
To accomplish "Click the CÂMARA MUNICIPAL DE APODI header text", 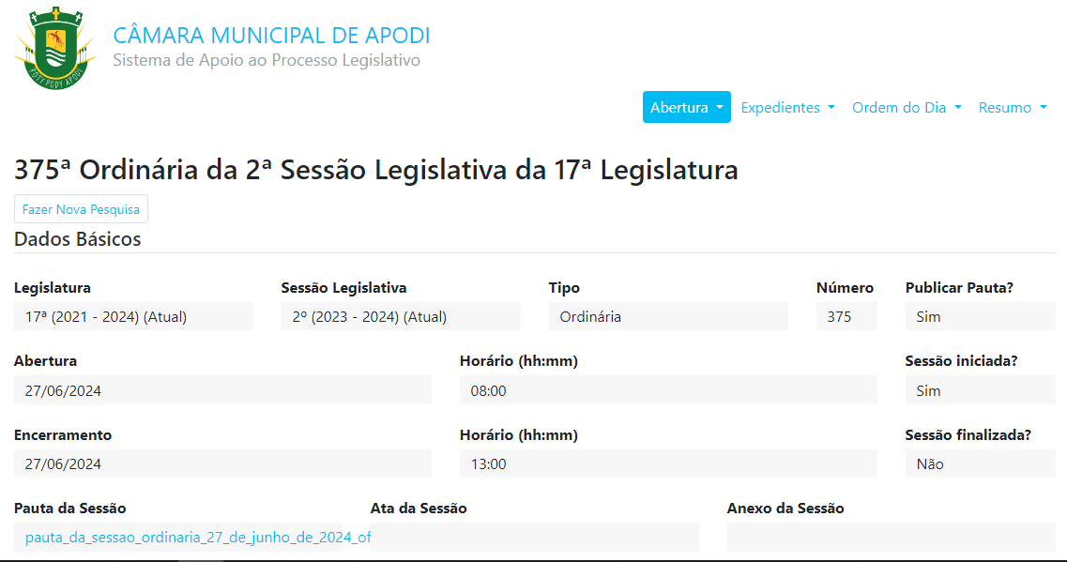I will [272, 36].
